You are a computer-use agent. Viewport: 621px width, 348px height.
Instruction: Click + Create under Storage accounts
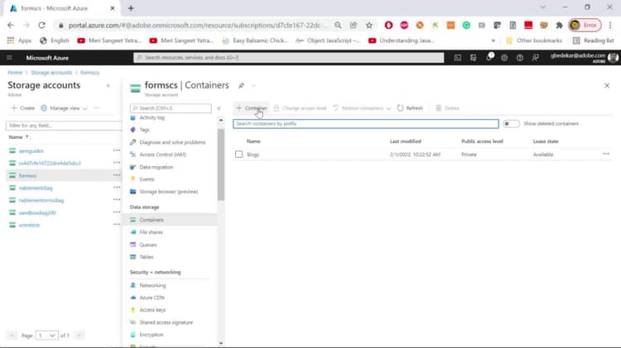point(23,108)
